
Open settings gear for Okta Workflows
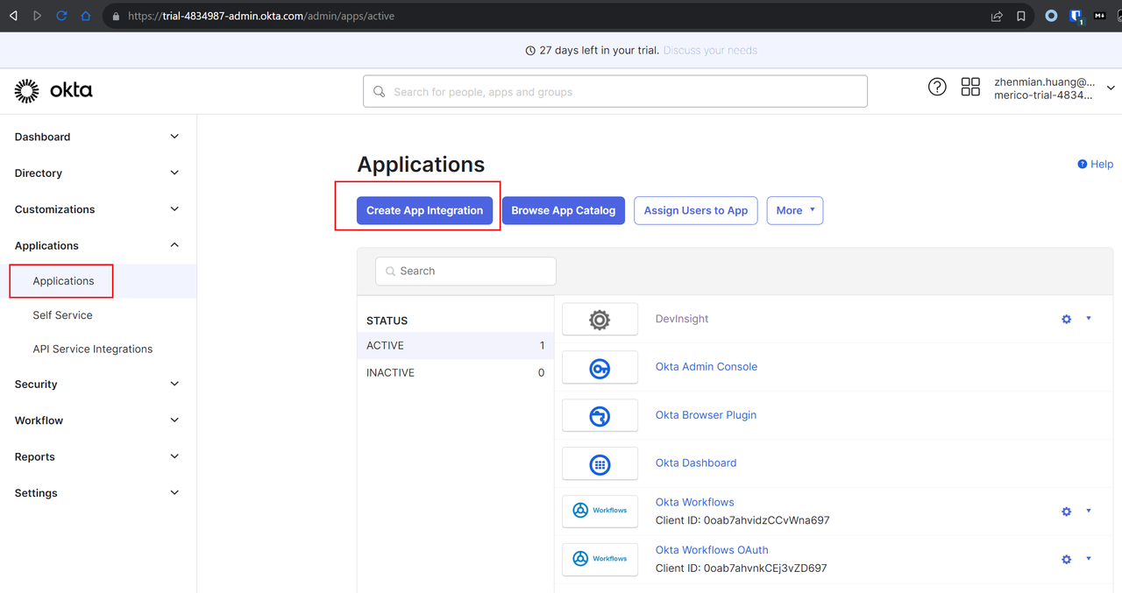click(1066, 511)
